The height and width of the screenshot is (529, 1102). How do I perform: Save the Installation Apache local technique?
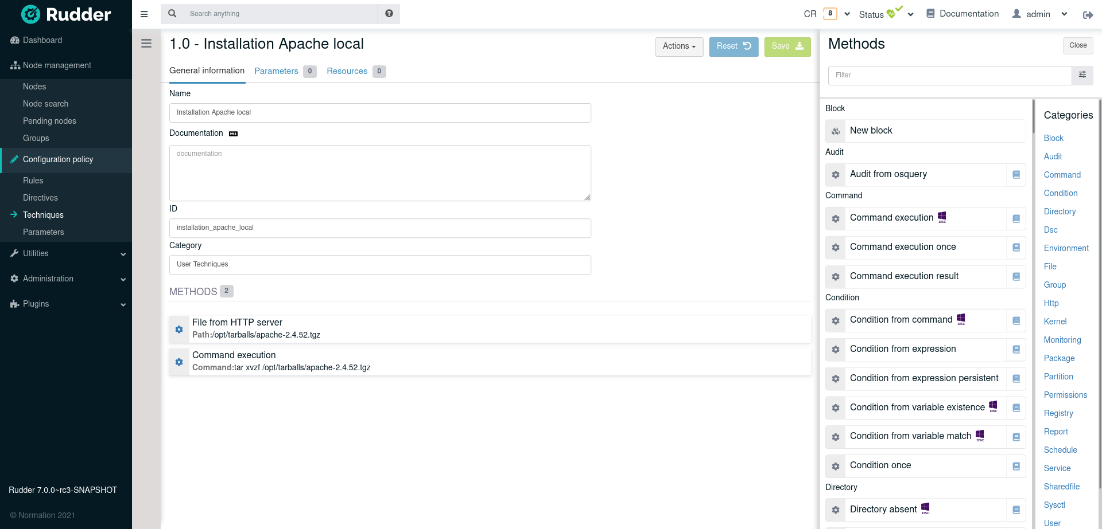click(787, 46)
